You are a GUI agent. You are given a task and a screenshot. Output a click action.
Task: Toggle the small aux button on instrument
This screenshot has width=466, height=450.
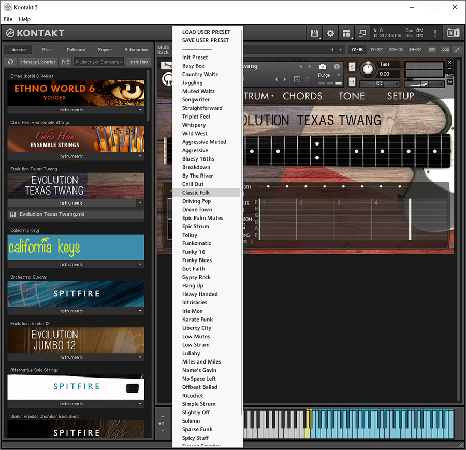pos(449,75)
